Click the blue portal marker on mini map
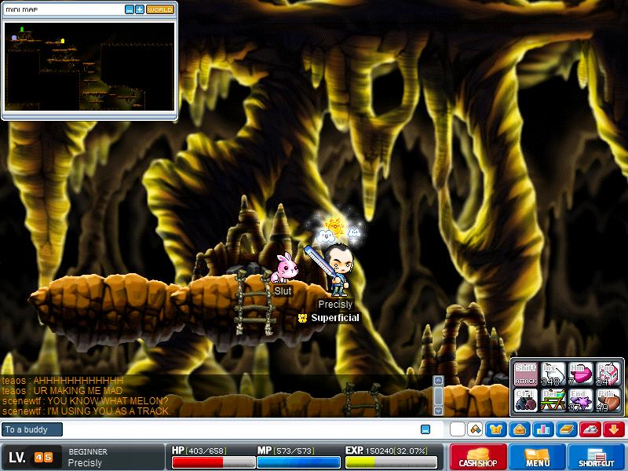Image resolution: width=628 pixels, height=471 pixels. 14,38
